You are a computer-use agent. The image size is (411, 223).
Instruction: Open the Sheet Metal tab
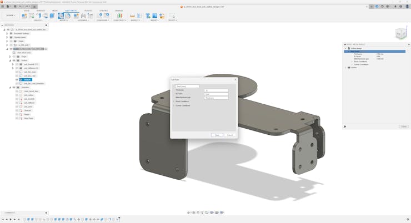[71, 11]
